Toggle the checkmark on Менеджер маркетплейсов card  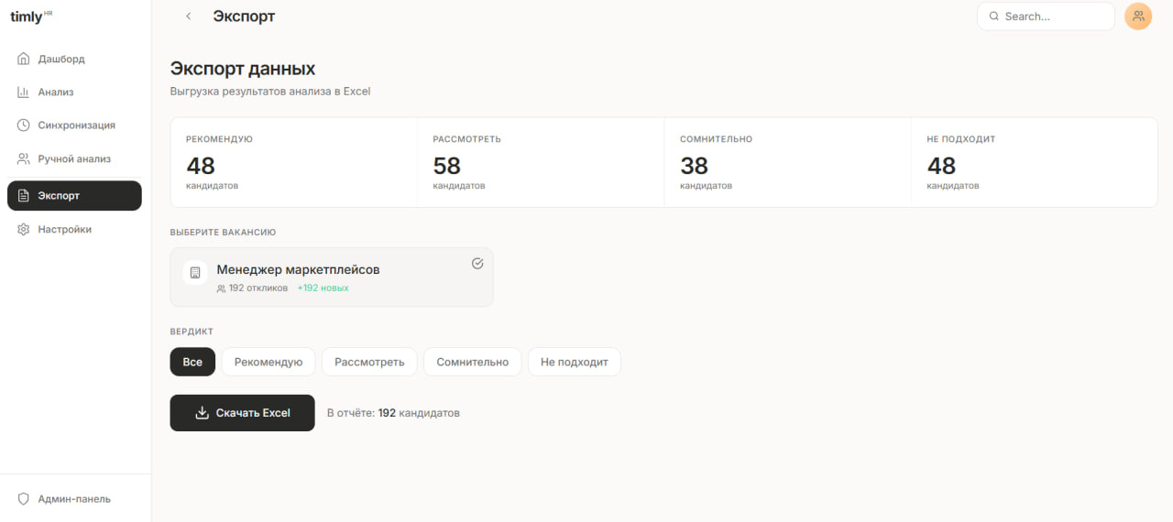pos(477,264)
